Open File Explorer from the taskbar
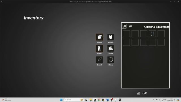181x102 pixels. (x=90, y=100)
